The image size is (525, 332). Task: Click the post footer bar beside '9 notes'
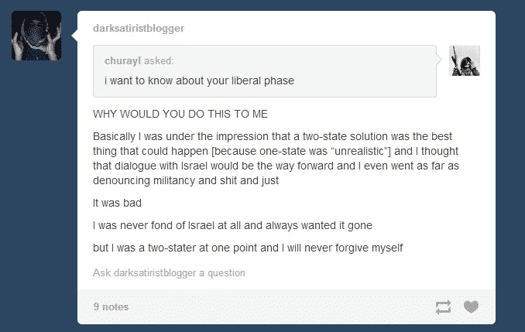pyautogui.click(x=281, y=306)
